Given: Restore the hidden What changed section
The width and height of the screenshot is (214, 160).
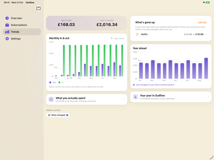Looking at the screenshot, I should (x=58, y=115).
